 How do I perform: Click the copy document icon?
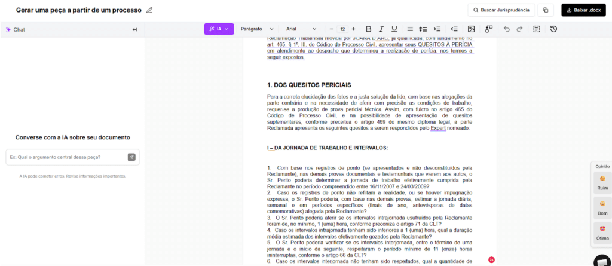pos(546,10)
